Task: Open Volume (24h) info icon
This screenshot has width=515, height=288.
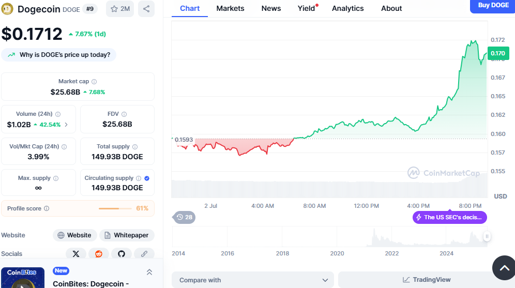Action: pos(58,114)
